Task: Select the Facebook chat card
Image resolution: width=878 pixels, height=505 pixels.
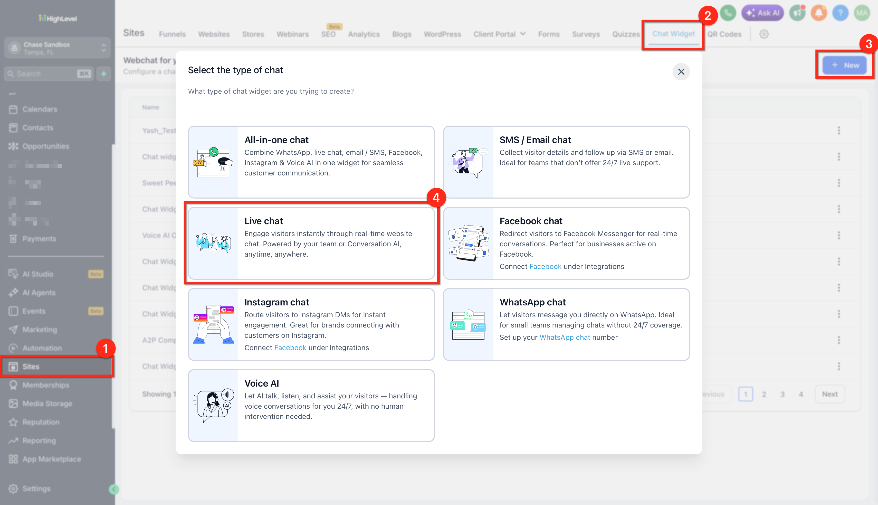Action: click(x=566, y=243)
